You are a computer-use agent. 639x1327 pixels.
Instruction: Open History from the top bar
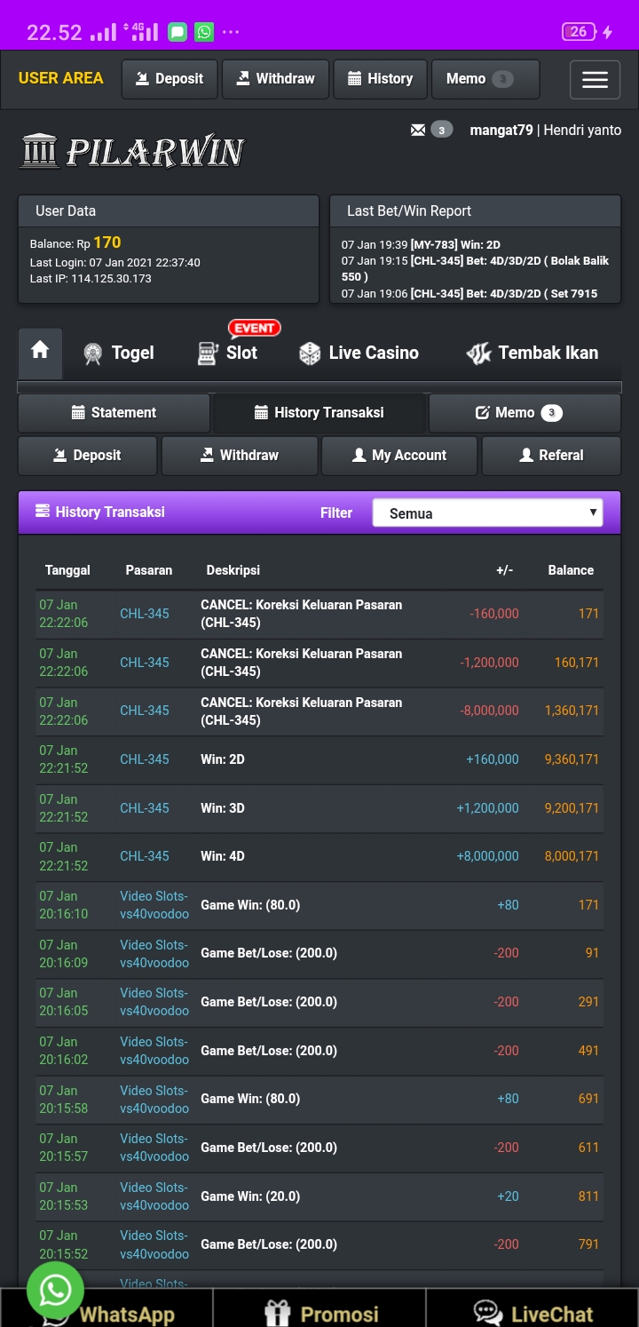point(380,79)
